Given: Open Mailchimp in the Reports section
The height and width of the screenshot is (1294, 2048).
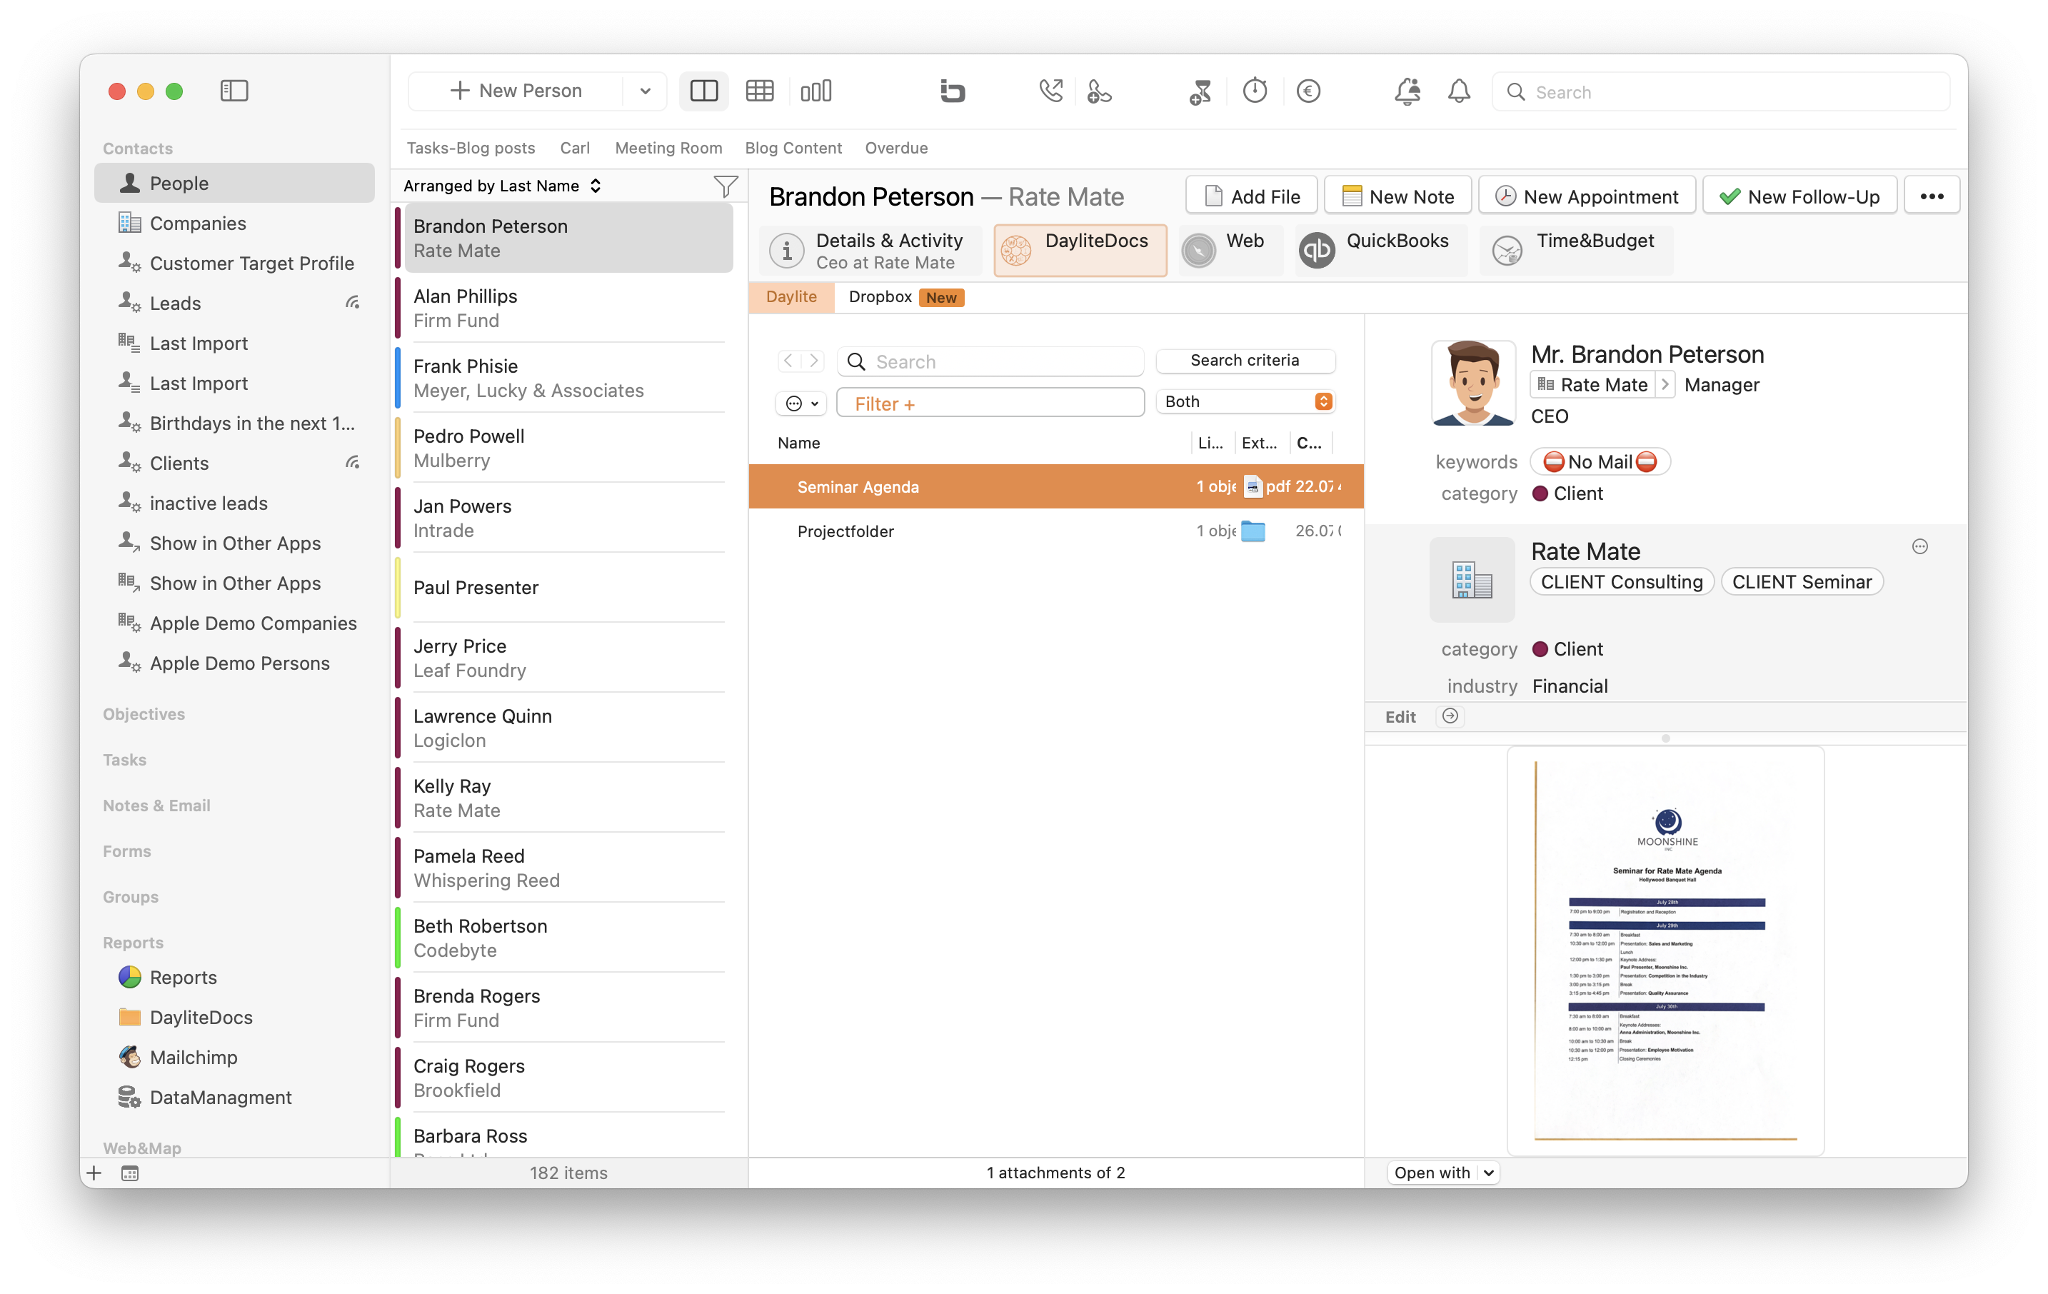Looking at the screenshot, I should pyautogui.click(x=234, y=1058).
